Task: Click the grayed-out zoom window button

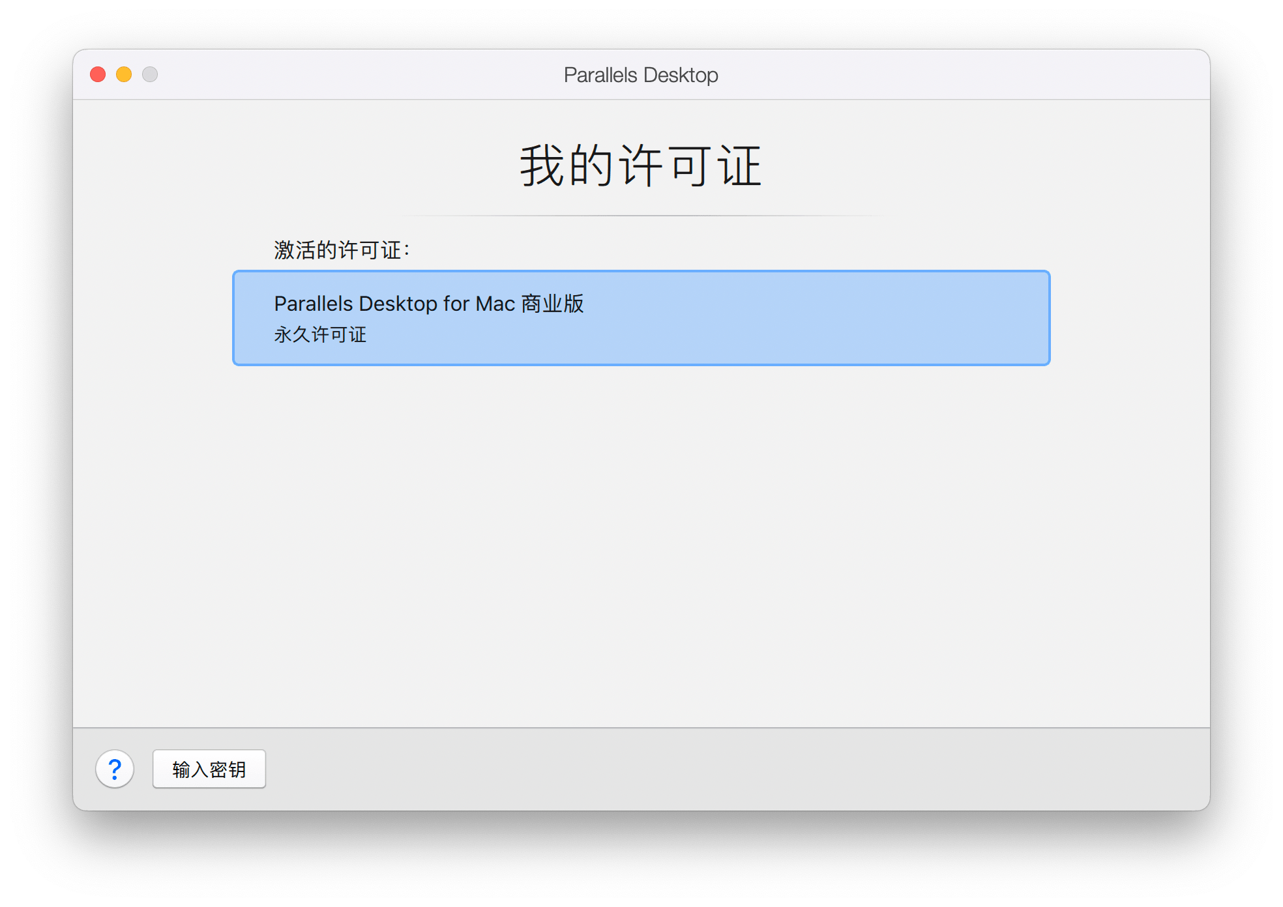Action: [x=150, y=74]
